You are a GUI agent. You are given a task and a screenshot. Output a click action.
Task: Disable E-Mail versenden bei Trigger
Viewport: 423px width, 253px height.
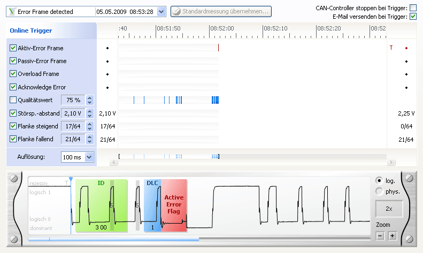coord(413,17)
